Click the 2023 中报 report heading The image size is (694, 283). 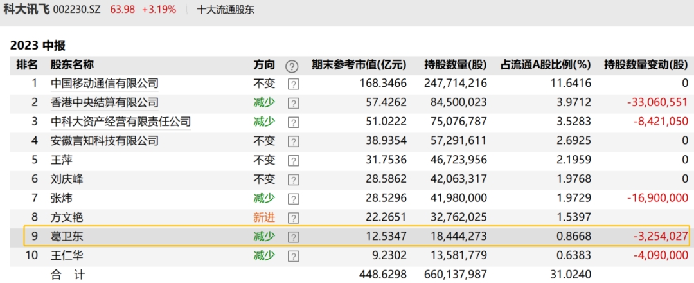38,45
